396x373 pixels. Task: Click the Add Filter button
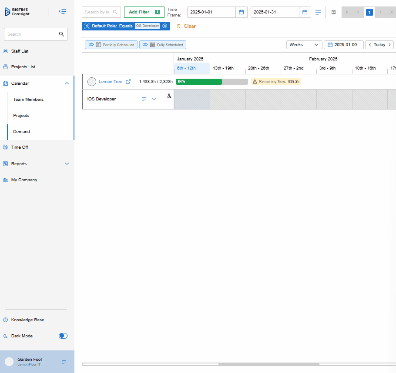click(x=144, y=12)
